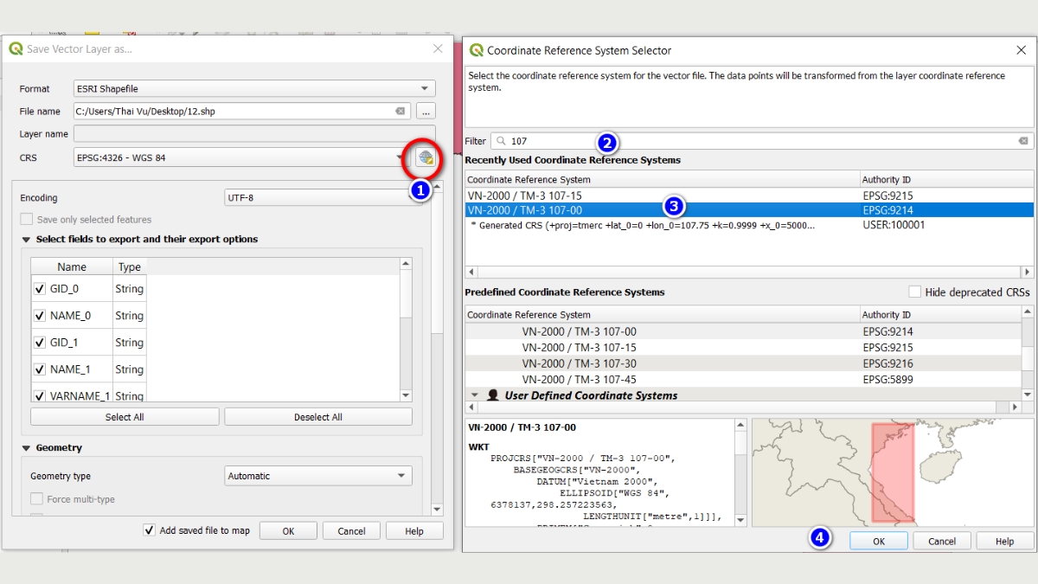Toggle Add saved file to map
1038x584 pixels.
[x=150, y=530]
